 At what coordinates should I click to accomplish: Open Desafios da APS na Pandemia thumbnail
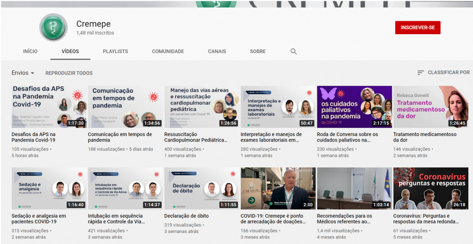point(49,107)
